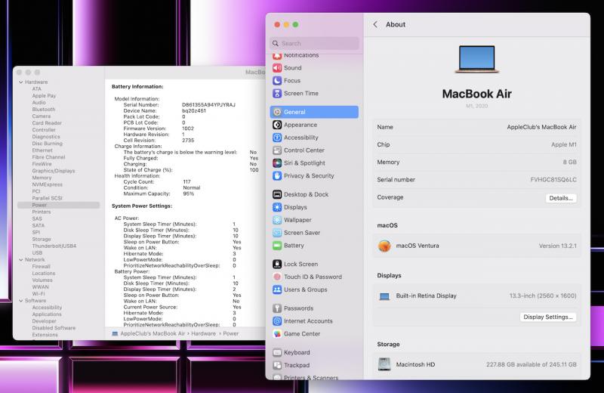Image resolution: width=604 pixels, height=393 pixels.
Task: Click the Keyboard icon in sidebar
Action: pos(277,352)
